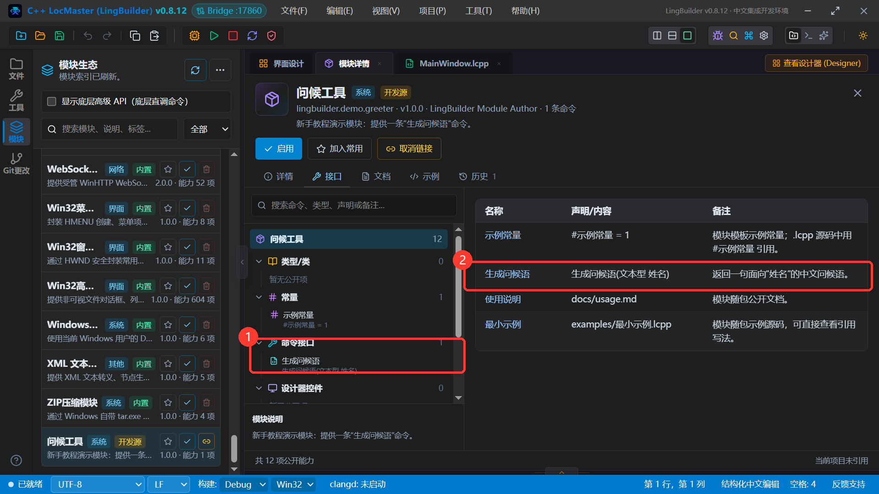The height and width of the screenshot is (494, 879).
Task: Open the 使用说明 link in table
Action: [x=503, y=299]
